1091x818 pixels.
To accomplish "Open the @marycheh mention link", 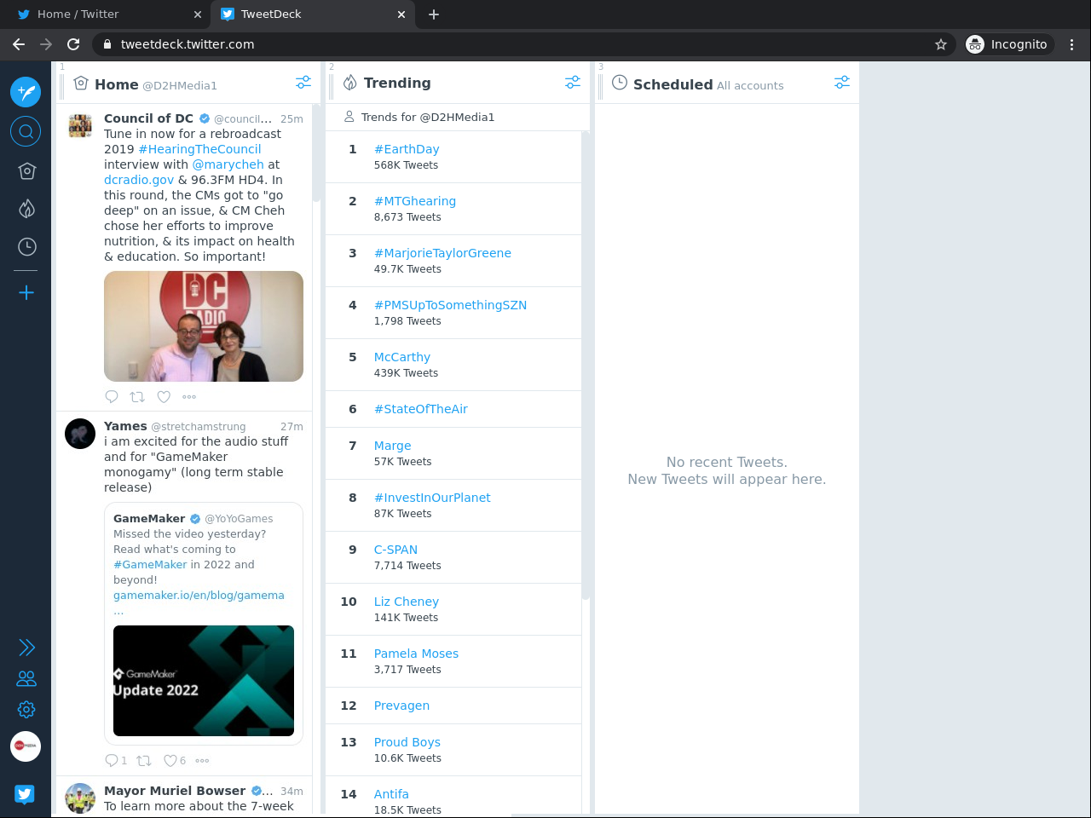I will (x=228, y=164).
